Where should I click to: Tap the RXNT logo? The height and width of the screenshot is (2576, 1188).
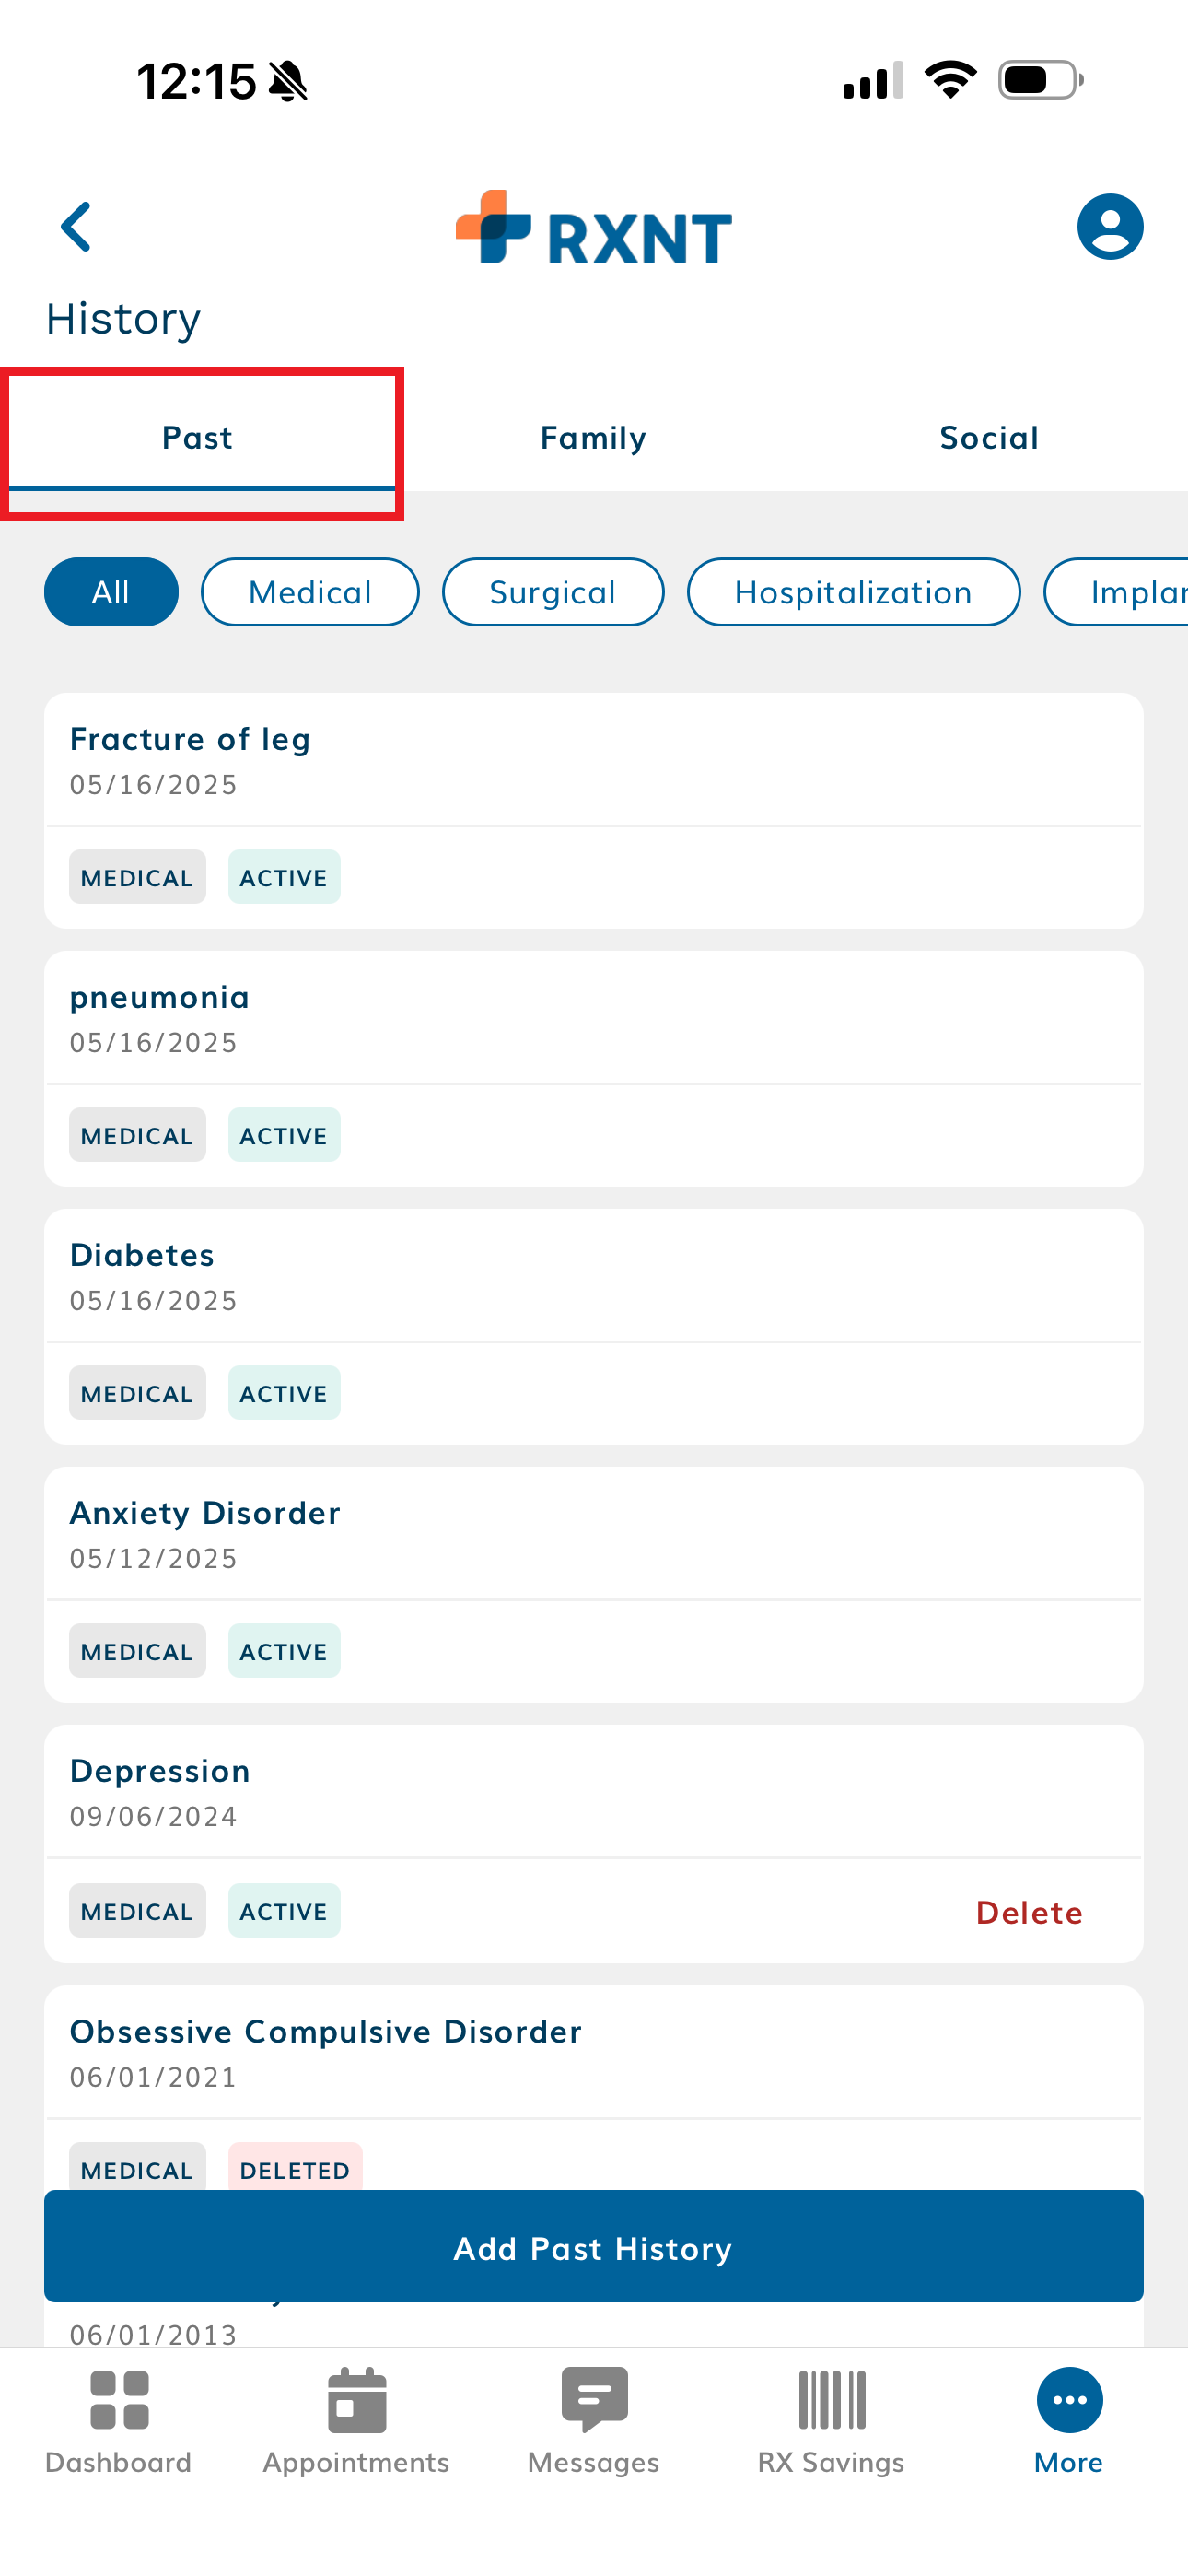tap(594, 229)
